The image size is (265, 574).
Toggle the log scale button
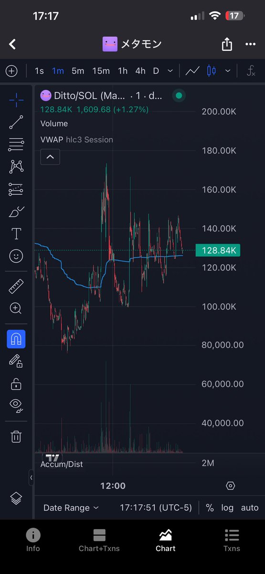227,508
